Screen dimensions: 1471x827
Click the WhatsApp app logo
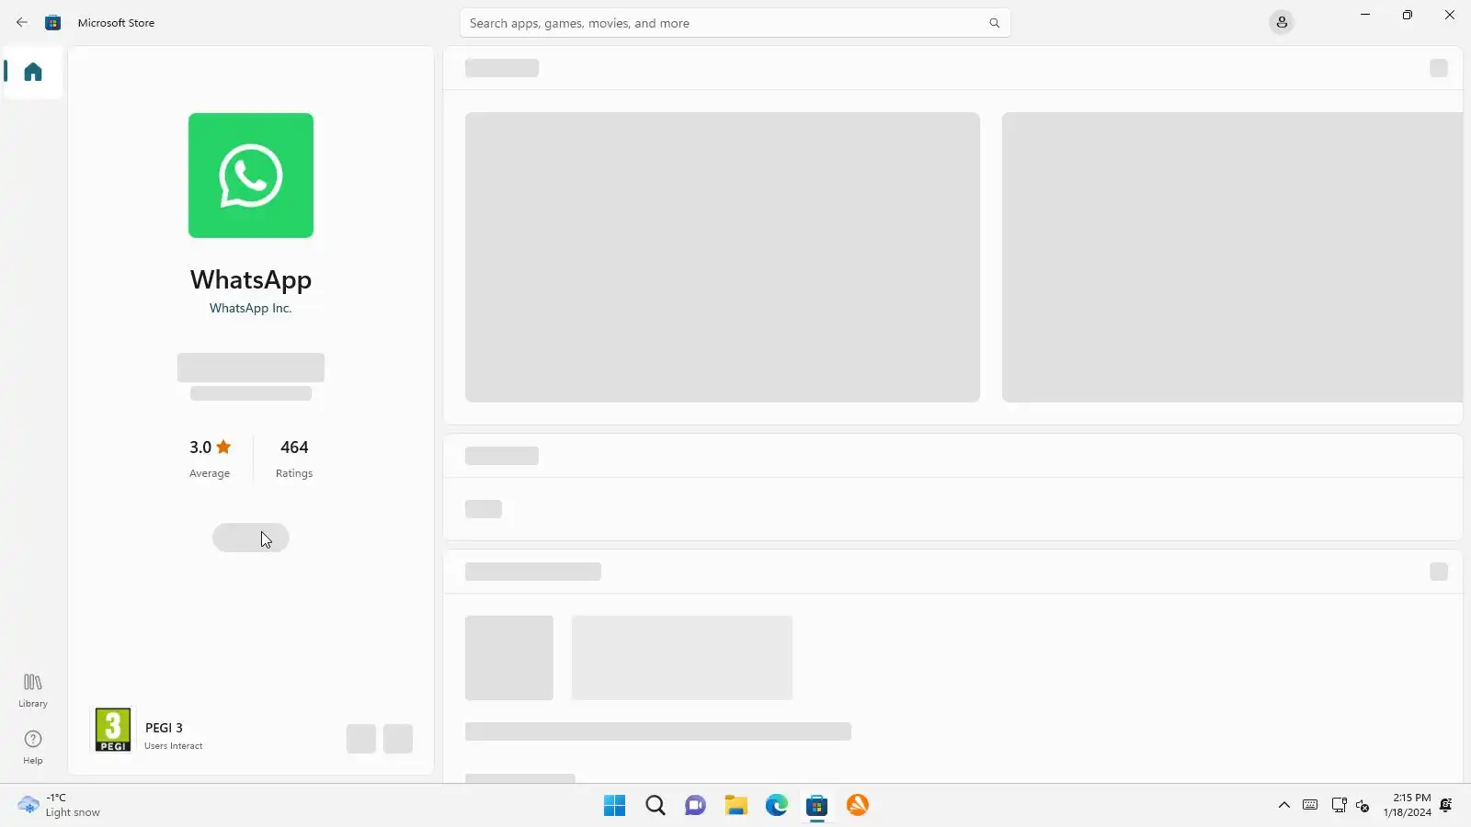(x=251, y=176)
